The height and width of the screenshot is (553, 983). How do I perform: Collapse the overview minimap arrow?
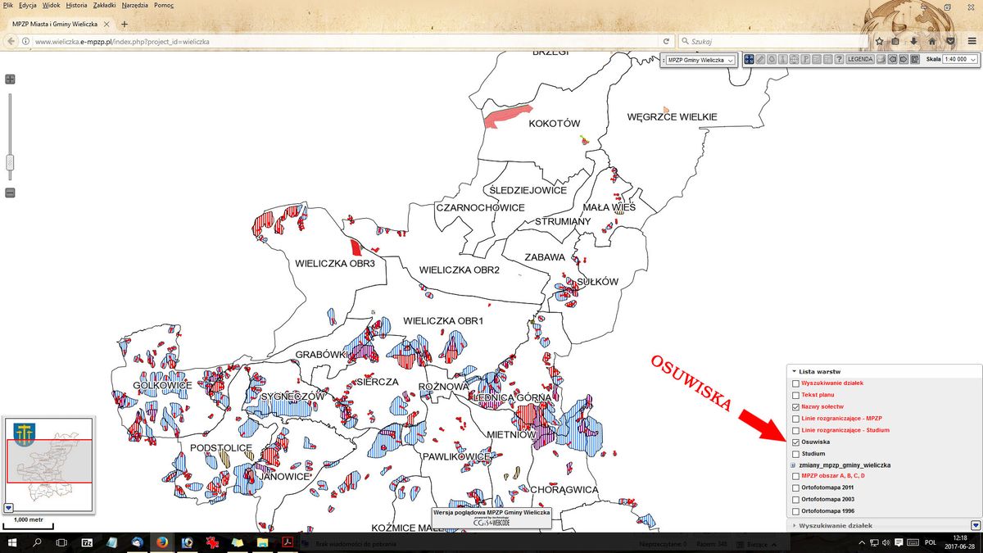click(x=8, y=507)
